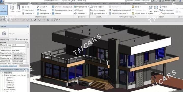
Task: Expand the Планы этажей node
Action: tap(2, 90)
